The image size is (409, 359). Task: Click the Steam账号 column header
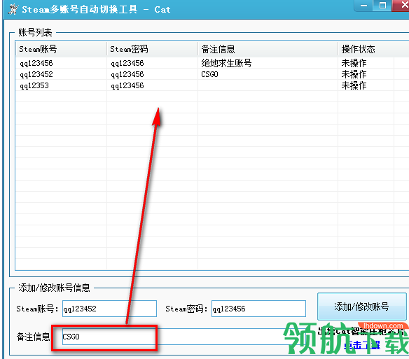coord(61,49)
